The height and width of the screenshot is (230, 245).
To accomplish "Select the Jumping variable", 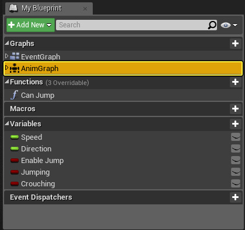I will 123,172.
